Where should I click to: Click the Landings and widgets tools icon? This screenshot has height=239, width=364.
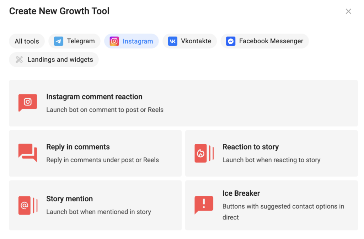click(x=19, y=60)
